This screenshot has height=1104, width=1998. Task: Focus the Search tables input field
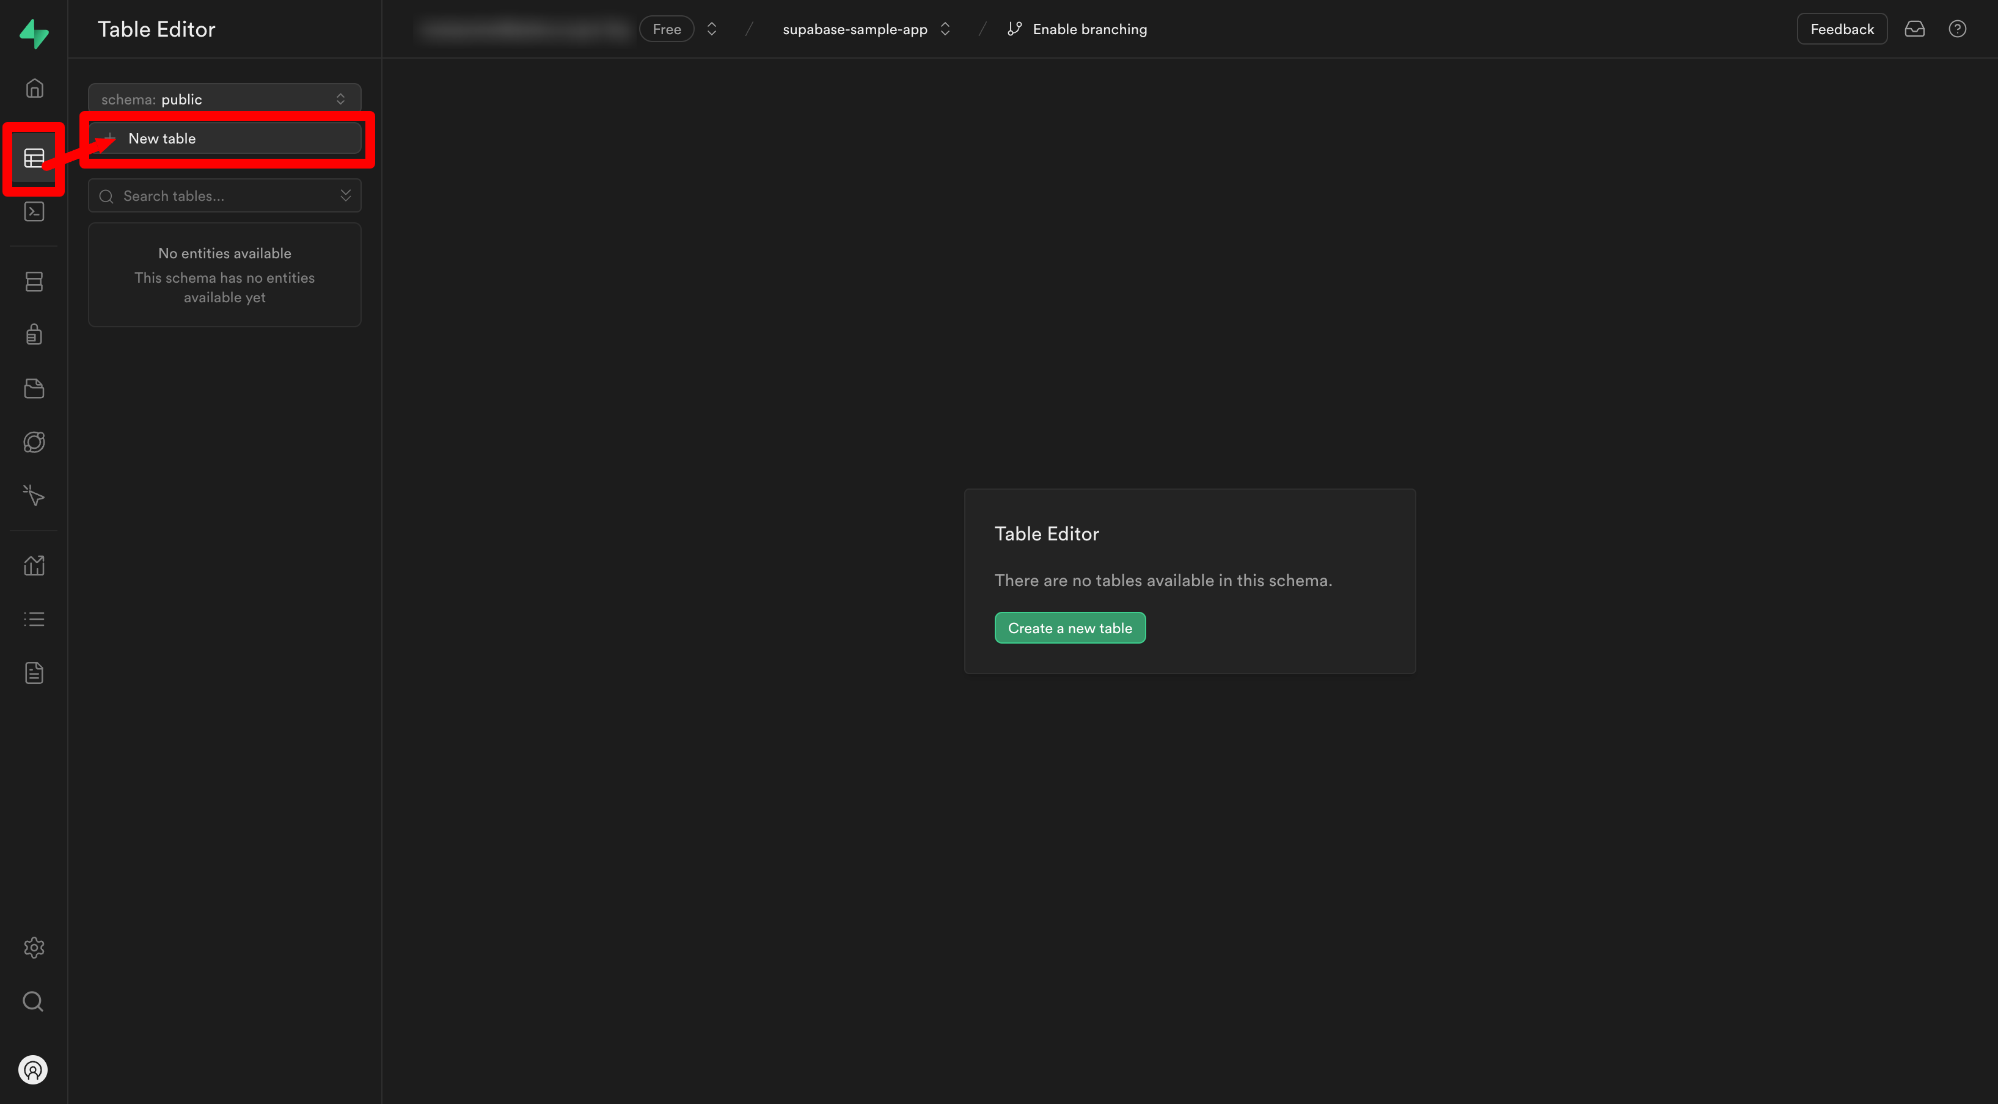pyautogui.click(x=225, y=195)
